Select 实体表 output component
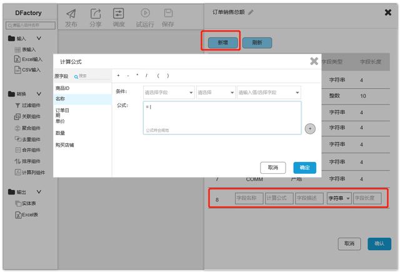The image size is (400, 272). 26,203
